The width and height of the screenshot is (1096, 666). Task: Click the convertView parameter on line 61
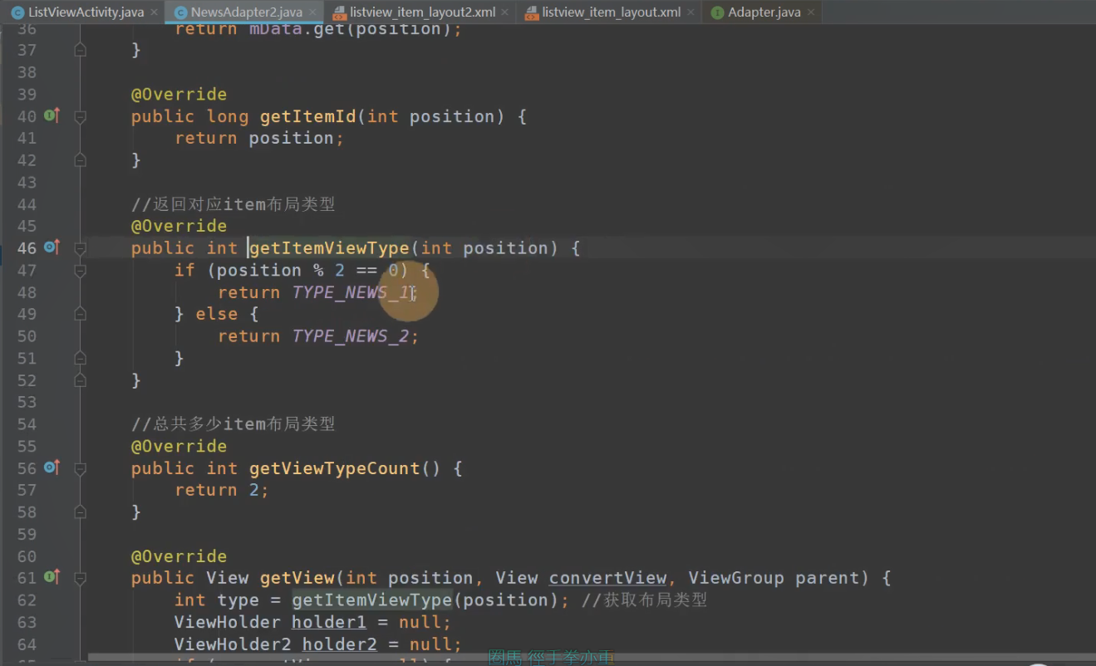tap(607, 578)
